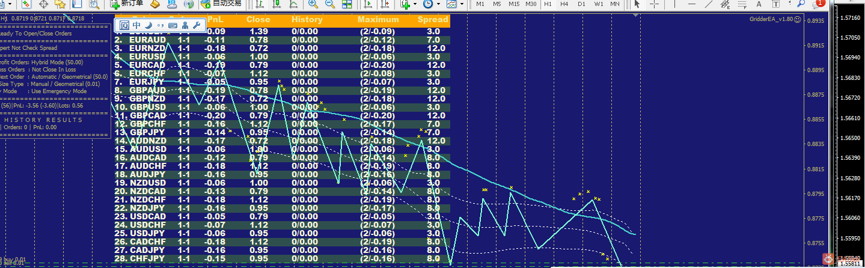This screenshot has height=268, width=865.
Task: Open the New Order (新订单) dialog
Action: (126, 4)
